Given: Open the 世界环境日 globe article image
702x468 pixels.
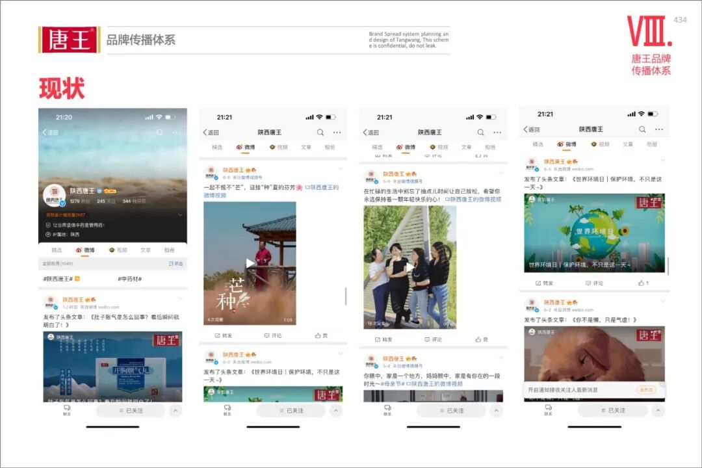Looking at the screenshot, I should point(595,233).
